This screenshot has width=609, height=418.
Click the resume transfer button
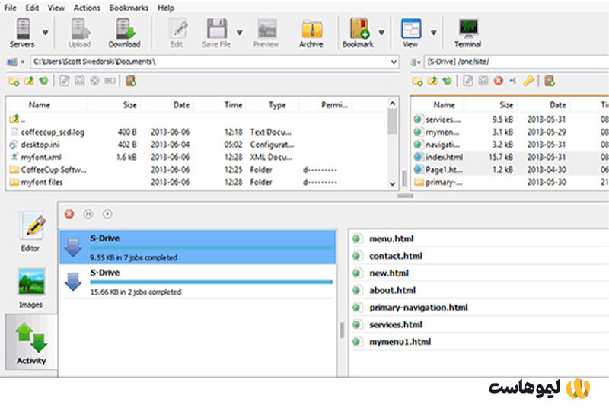click(x=107, y=214)
